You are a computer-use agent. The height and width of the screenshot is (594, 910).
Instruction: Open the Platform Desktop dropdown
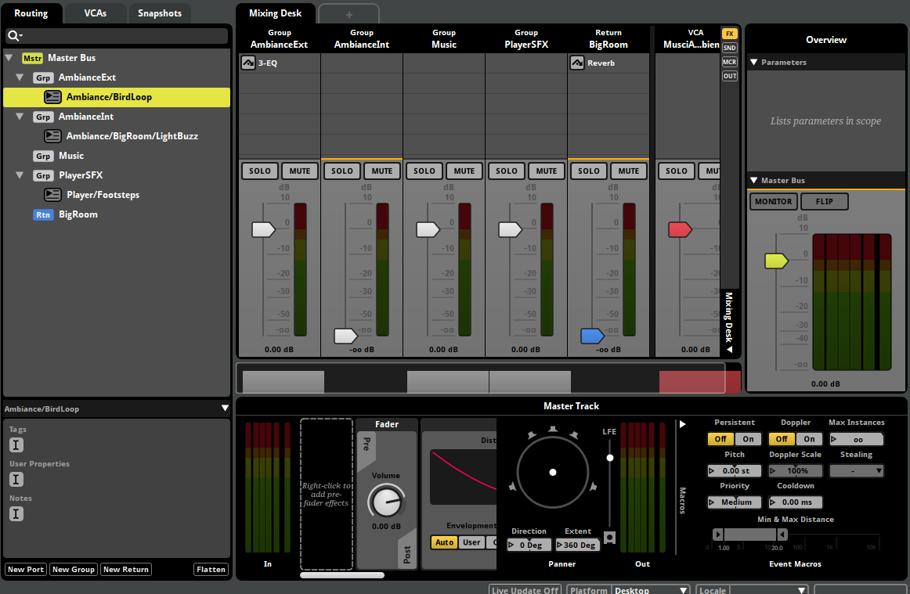(650, 590)
